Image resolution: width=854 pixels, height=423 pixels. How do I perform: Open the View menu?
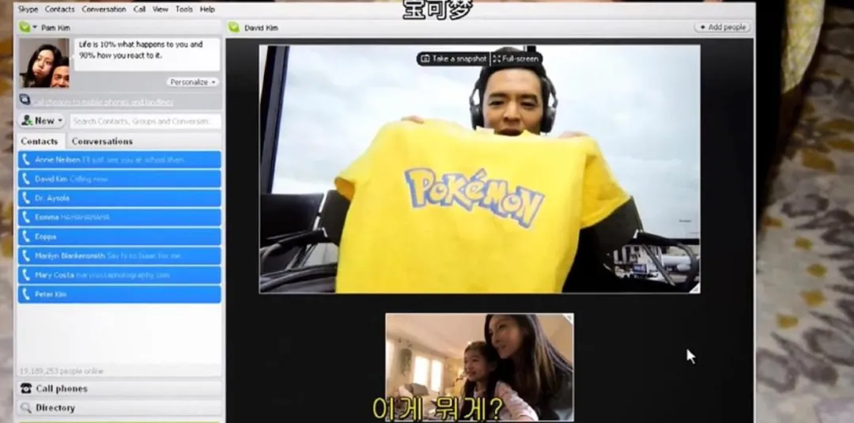tap(160, 9)
